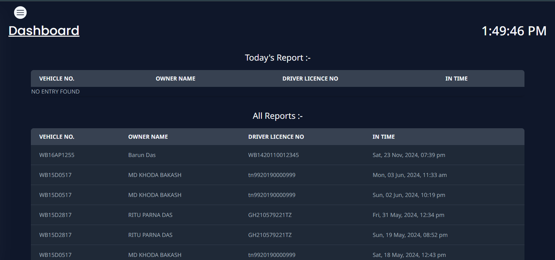The height and width of the screenshot is (260, 555).
Task: Click IN TIME header in Today's Report
Action: [457, 78]
